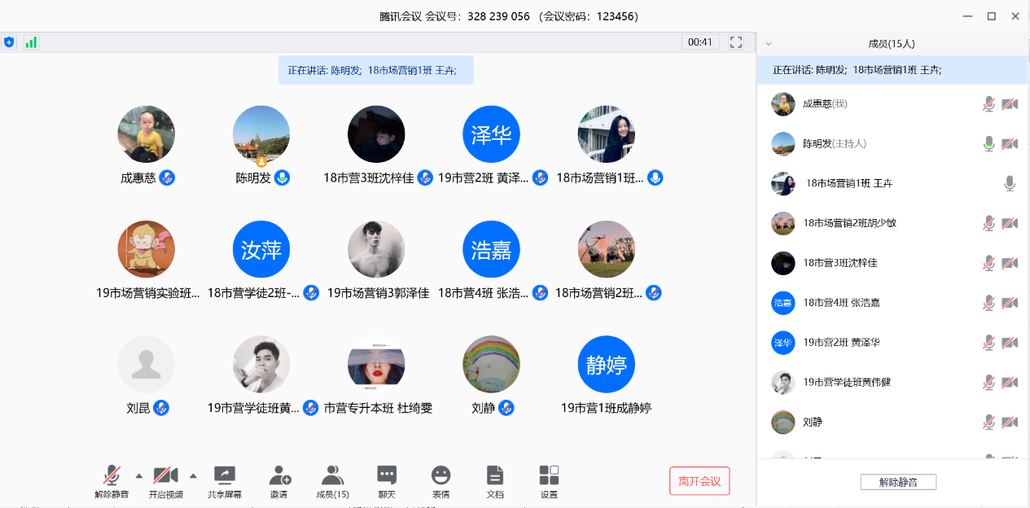Toggle 开启视频 camera in the toolbar

[165, 475]
